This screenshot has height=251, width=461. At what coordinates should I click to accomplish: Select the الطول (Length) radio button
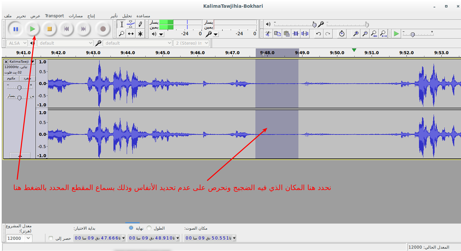[149, 228]
